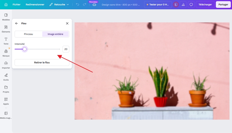This screenshot has height=133, width=232.
Task: Open Média magique in sidebar
Action: [x=6, y=115]
